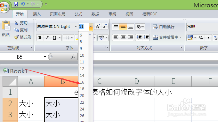218x122 pixels.
Task: Undo the last action
Action: click(x=23, y=4)
